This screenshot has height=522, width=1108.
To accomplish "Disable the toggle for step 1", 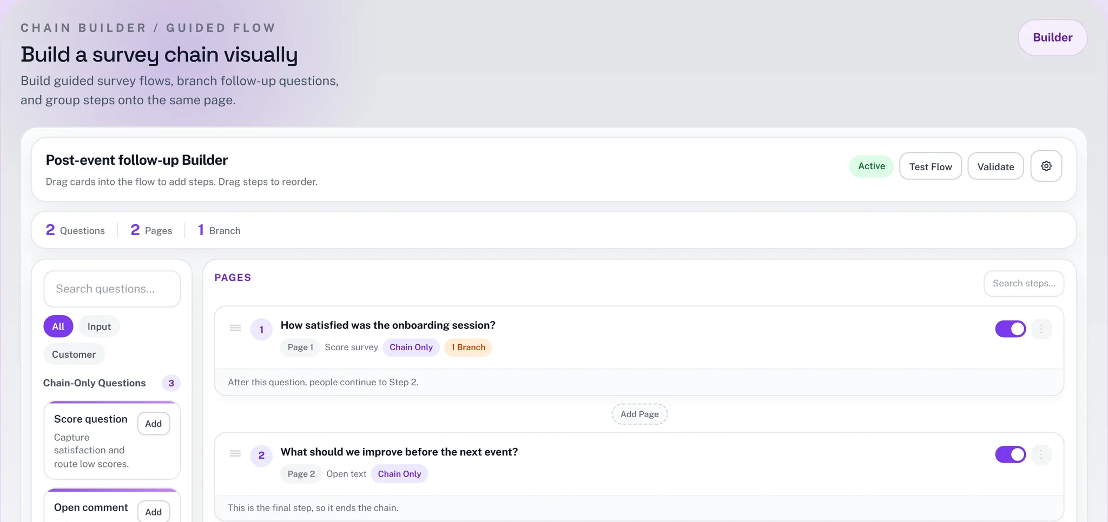I will 1011,329.
